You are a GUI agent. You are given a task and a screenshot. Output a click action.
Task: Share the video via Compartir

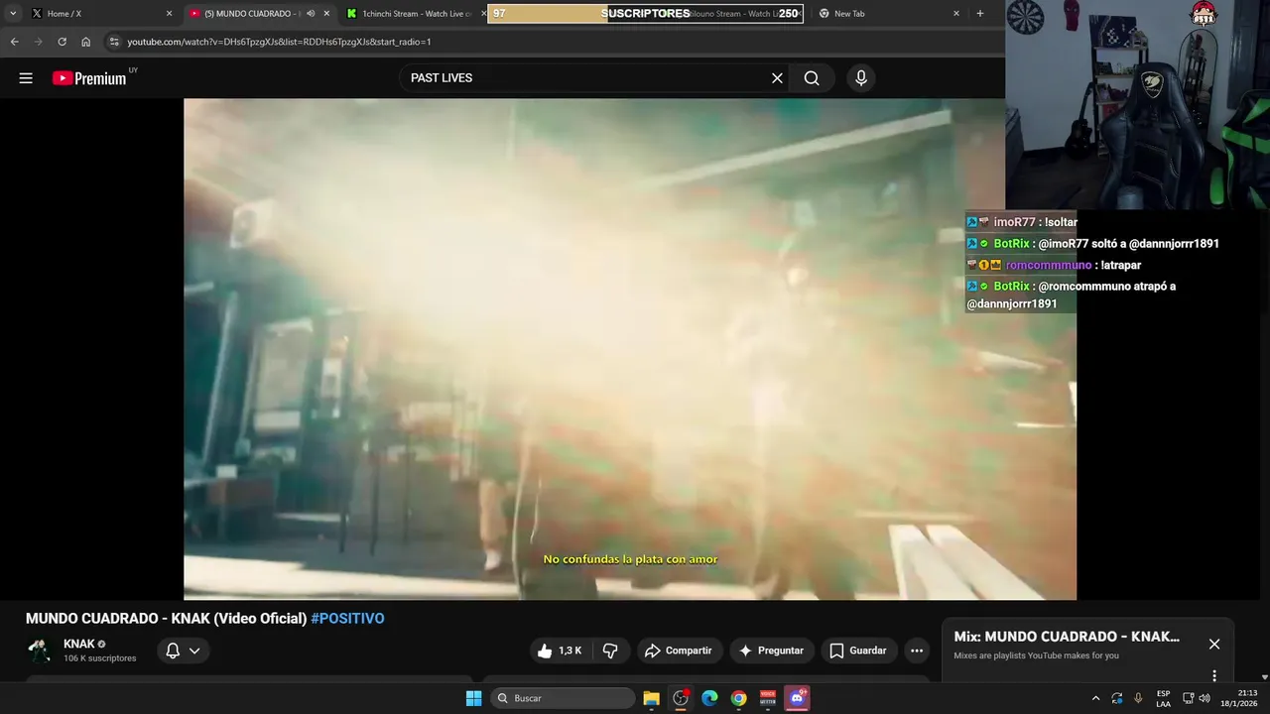[x=679, y=651]
